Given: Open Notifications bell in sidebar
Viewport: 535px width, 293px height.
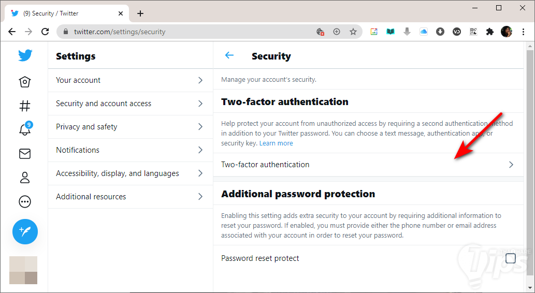Looking at the screenshot, I should 25,129.
